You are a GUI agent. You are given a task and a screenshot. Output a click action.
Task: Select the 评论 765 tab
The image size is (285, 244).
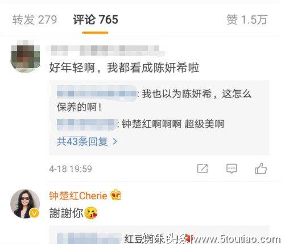coord(96,19)
